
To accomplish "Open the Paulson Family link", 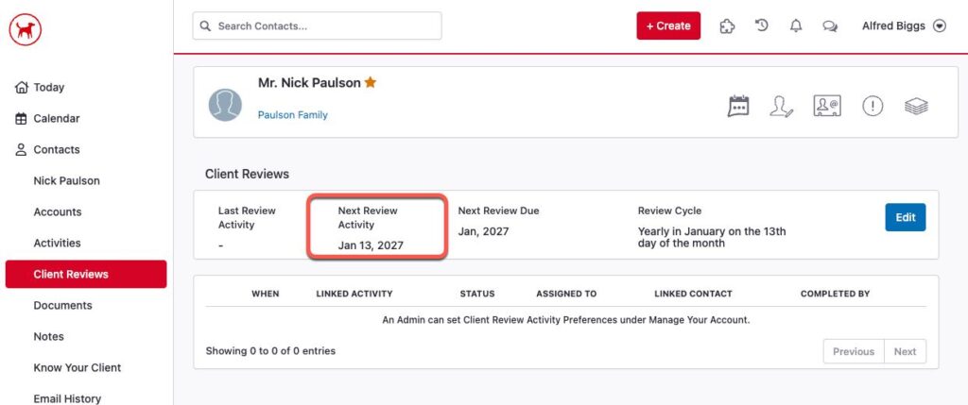I will (x=293, y=115).
